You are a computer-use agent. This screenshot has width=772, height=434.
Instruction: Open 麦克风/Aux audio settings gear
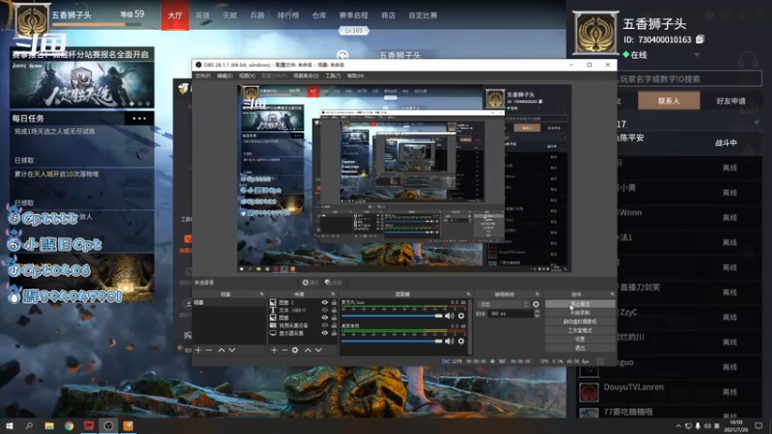tap(461, 316)
